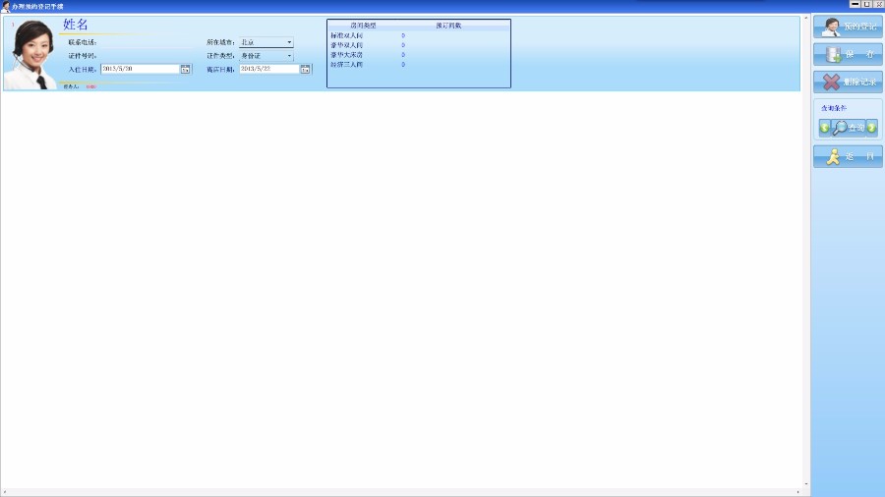Click the horizontal scrollbar left arrow

pyautogui.click(x=4, y=492)
